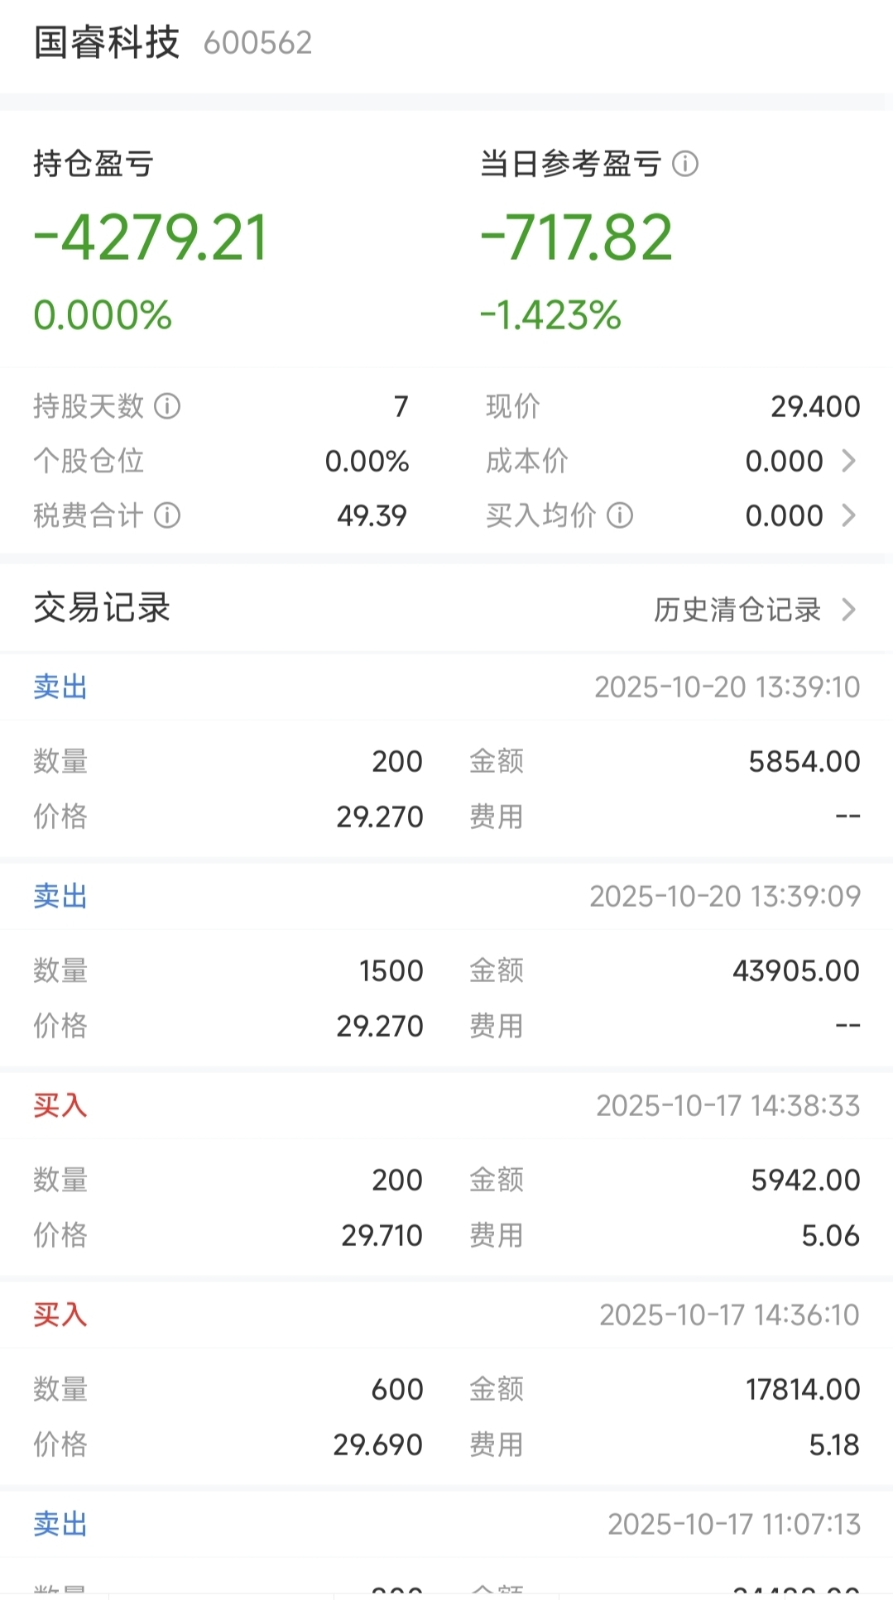Tap info icon next to 税费合计
Viewport: 893px width, 1600px height.
(x=167, y=515)
